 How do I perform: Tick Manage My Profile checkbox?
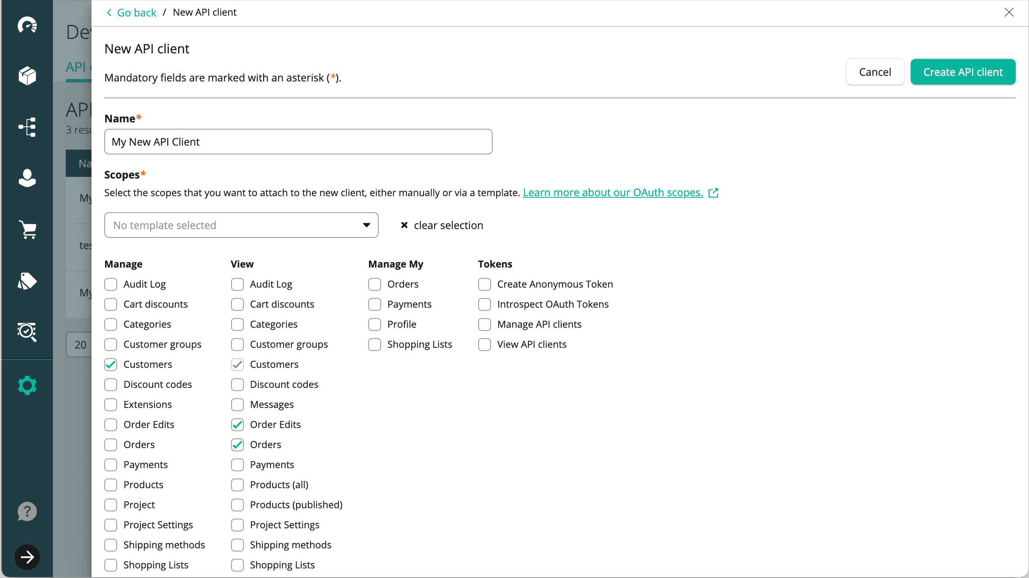pyautogui.click(x=375, y=324)
